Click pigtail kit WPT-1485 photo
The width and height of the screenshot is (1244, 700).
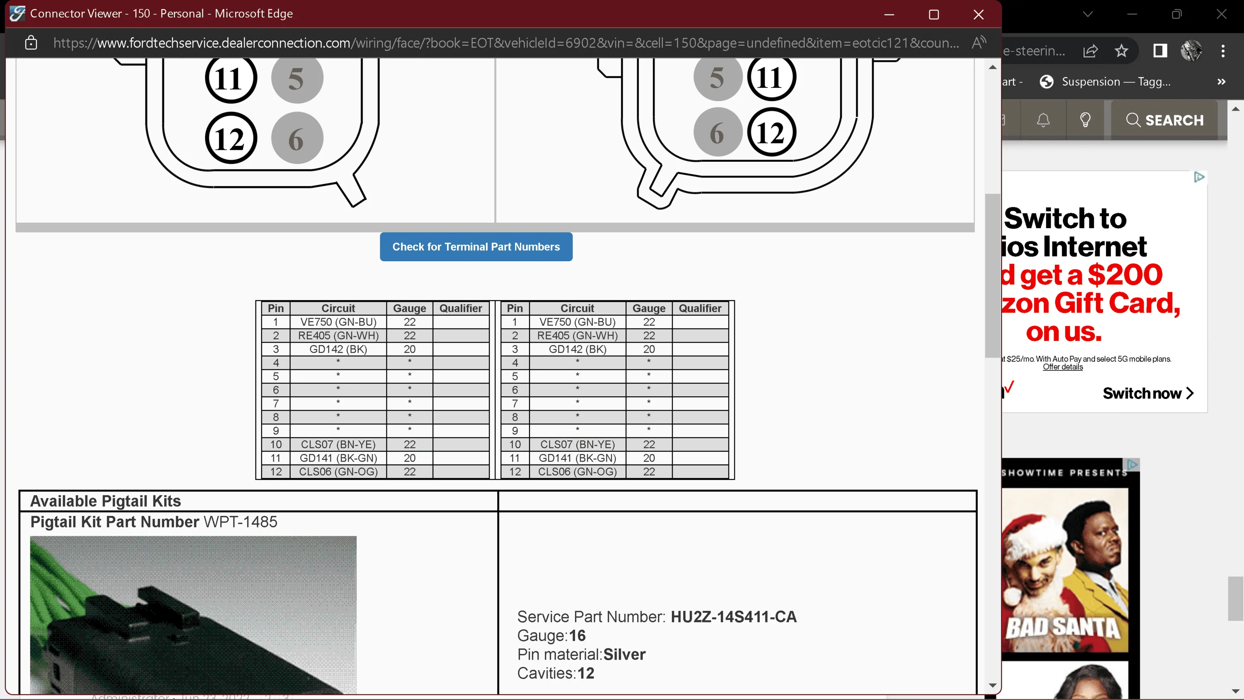193,615
